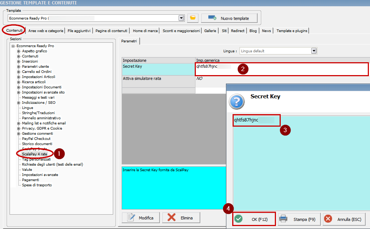Image resolution: width=370 pixels, height=229 pixels.
Task: Click the yellow folder icon beside template dropdown
Action: [193, 18]
